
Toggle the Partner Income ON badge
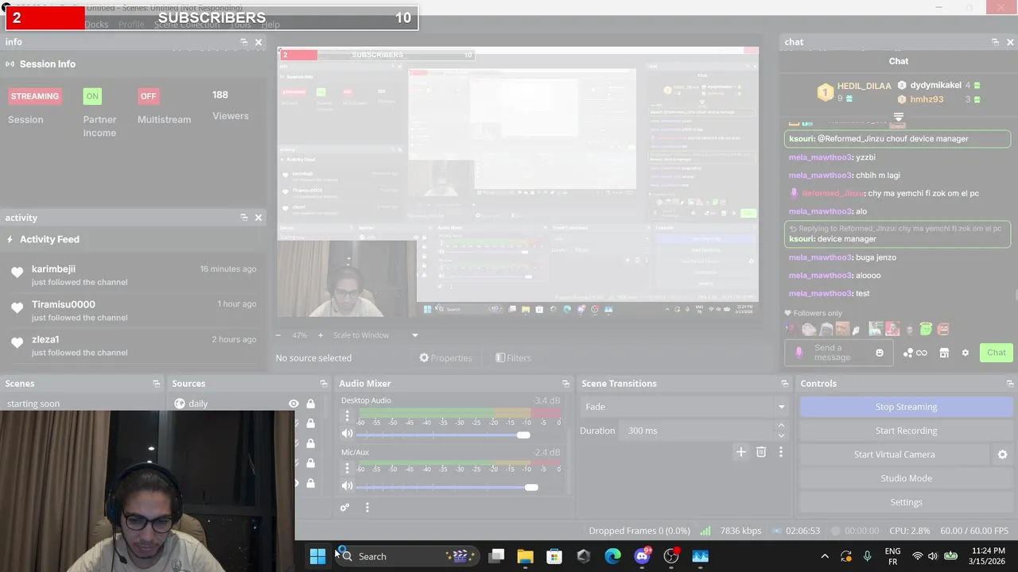92,96
